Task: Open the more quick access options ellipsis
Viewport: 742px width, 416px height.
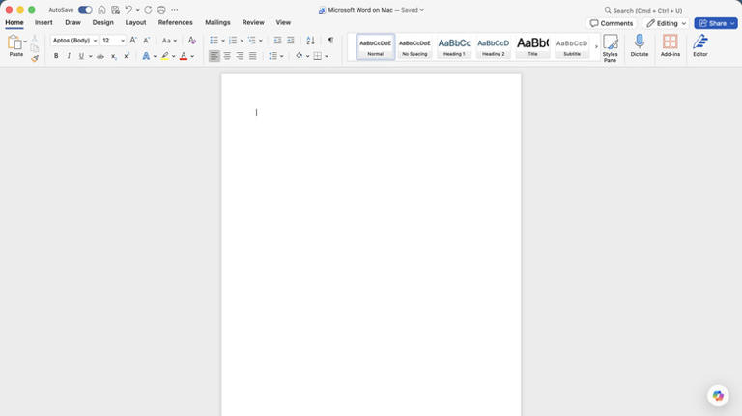Action: tap(175, 10)
